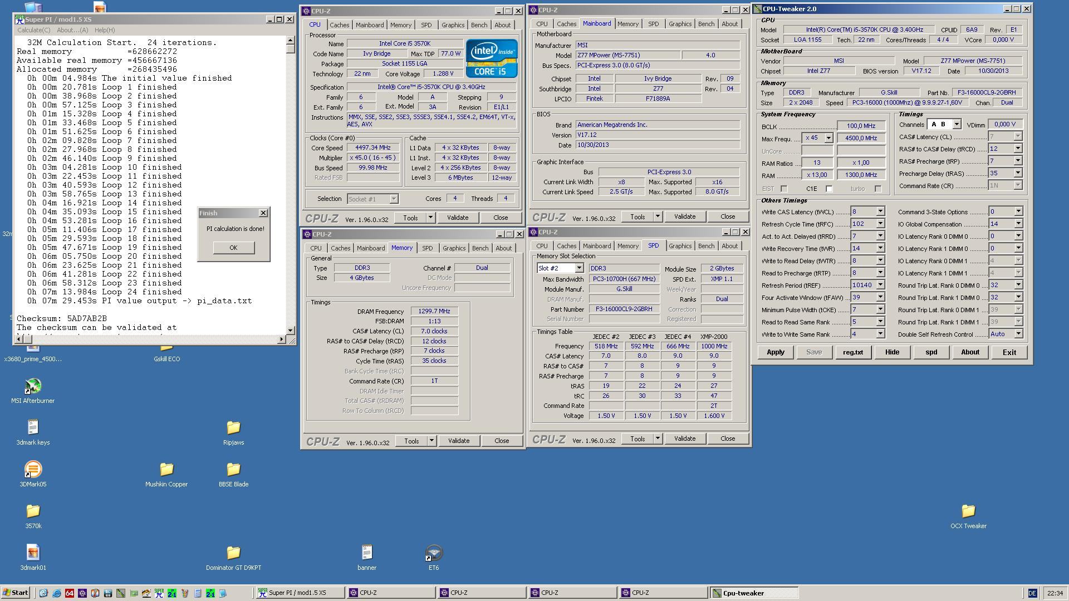Screen dimensions: 1069x601
Task: Open the 3570k folder icon
Action: point(33,511)
